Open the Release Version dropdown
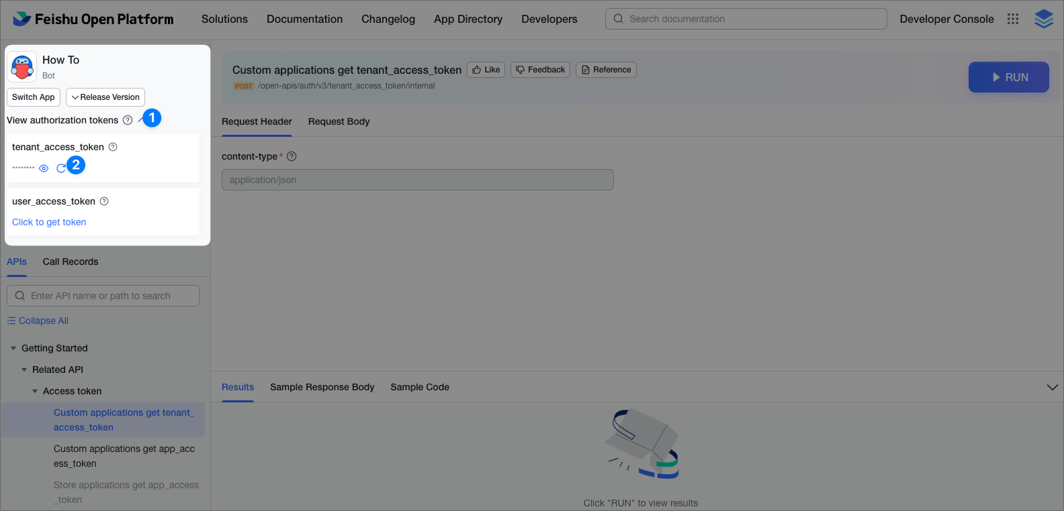The height and width of the screenshot is (511, 1064). point(105,97)
